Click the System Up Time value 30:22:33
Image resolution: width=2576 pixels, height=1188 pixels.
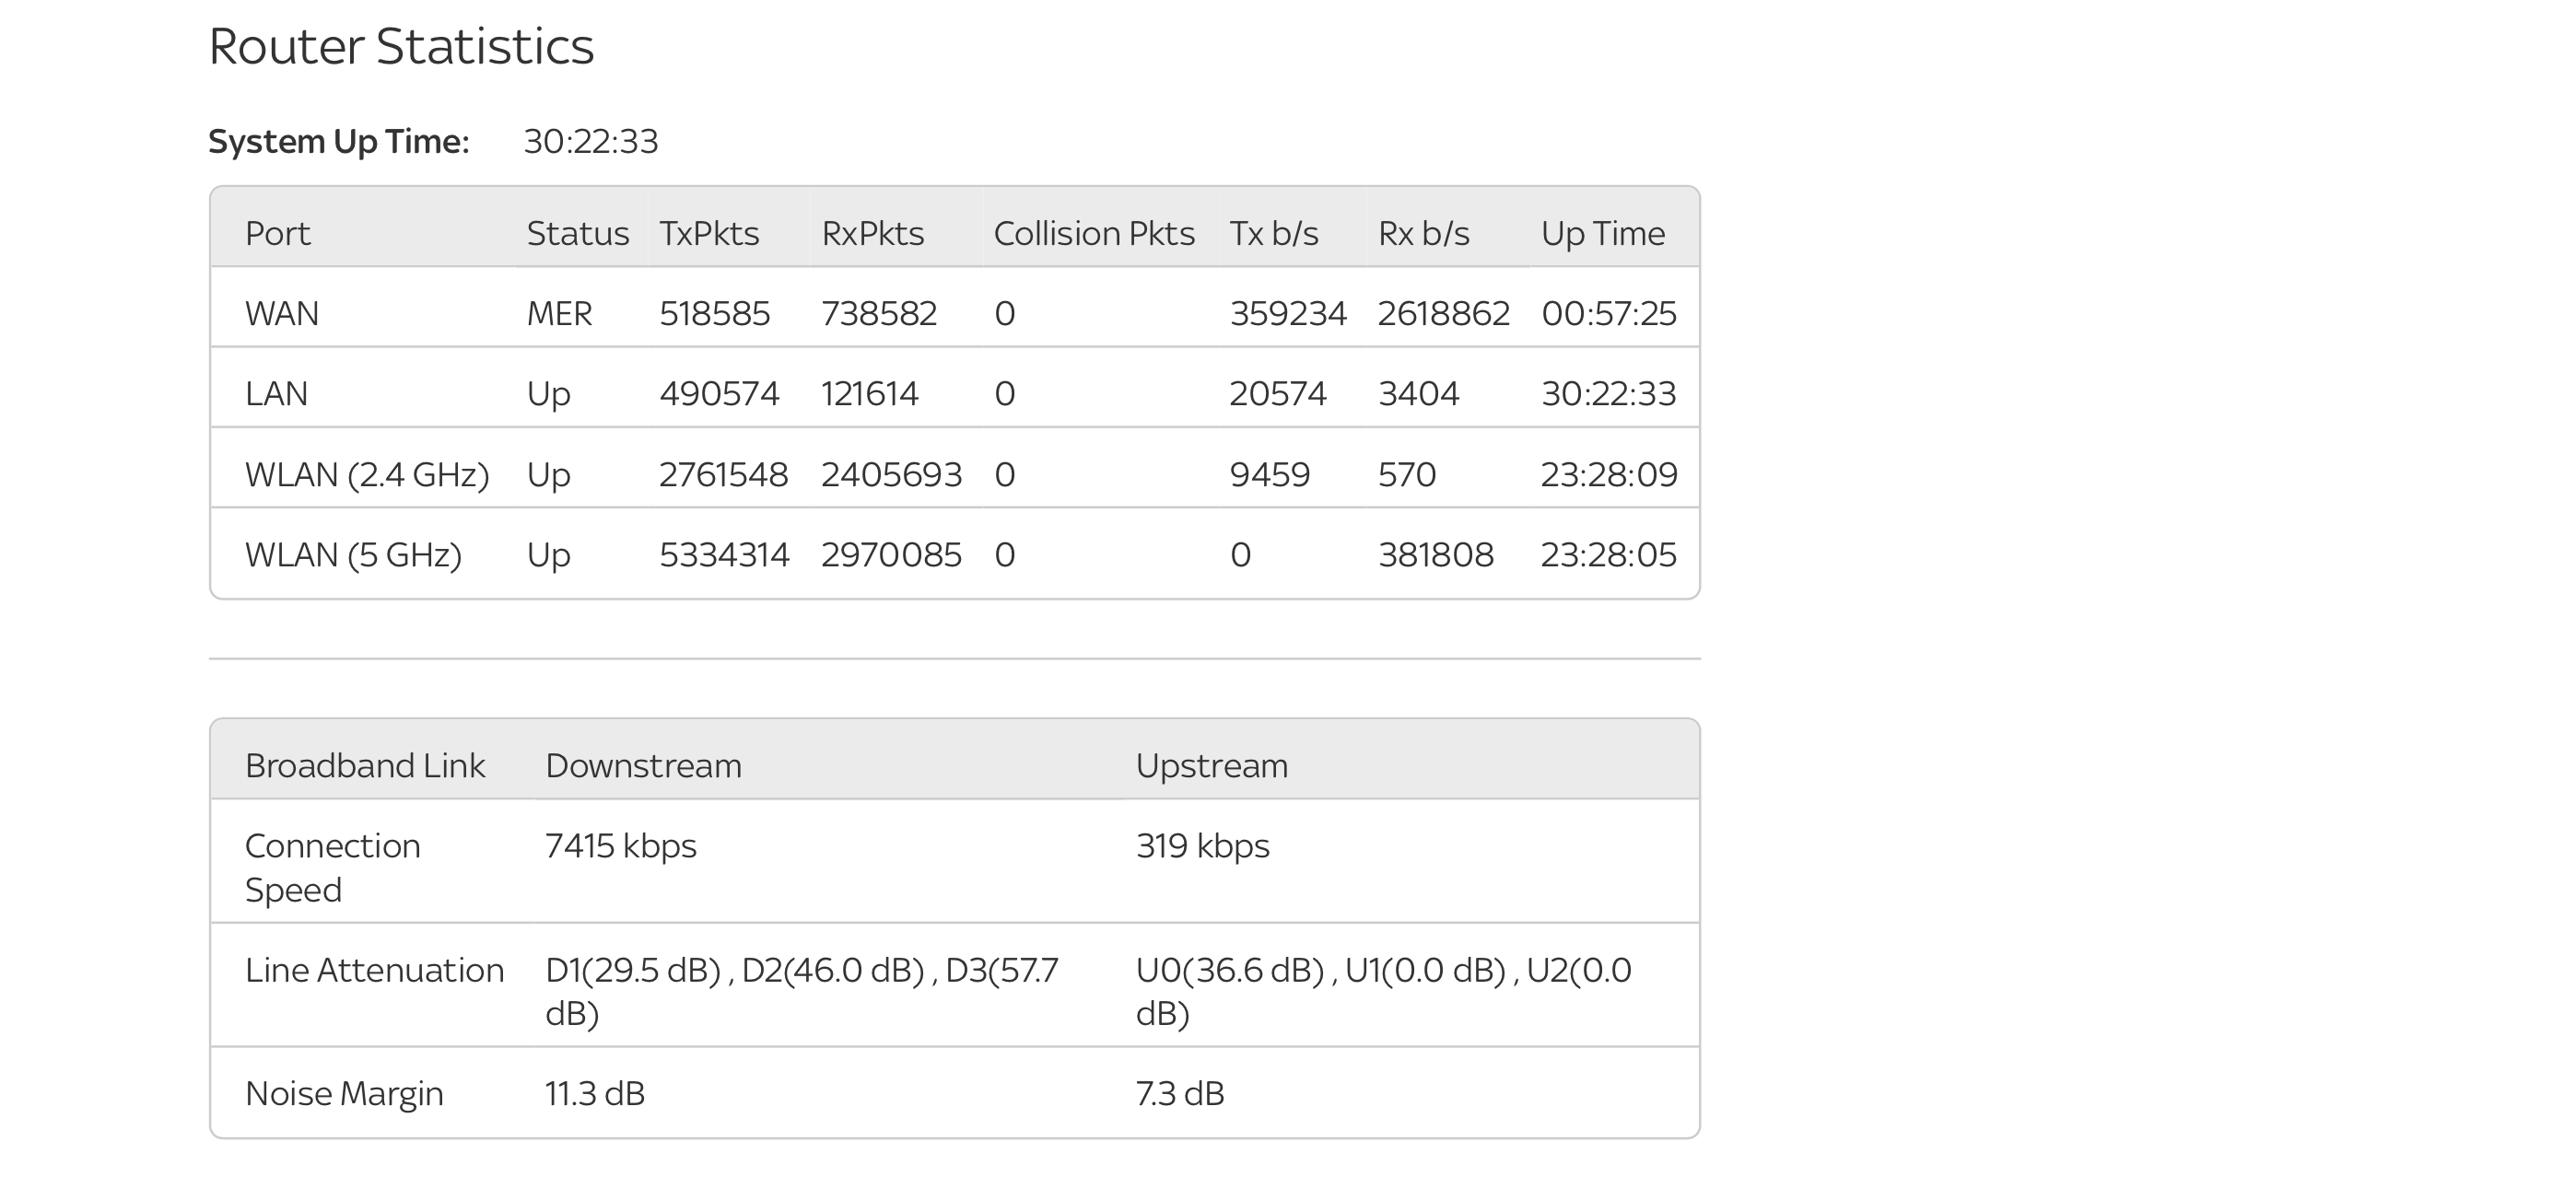591,142
